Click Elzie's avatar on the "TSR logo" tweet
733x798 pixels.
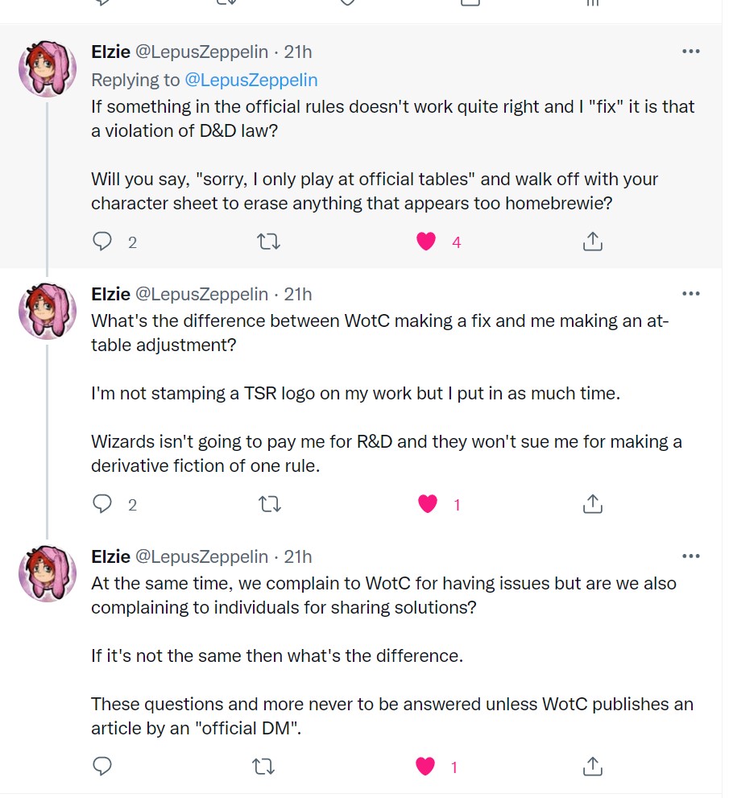coord(47,311)
